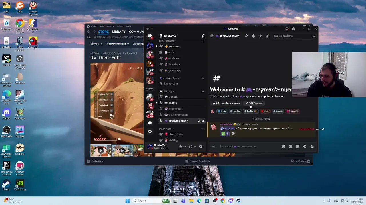Open Discover servers compass icon

tap(150, 132)
